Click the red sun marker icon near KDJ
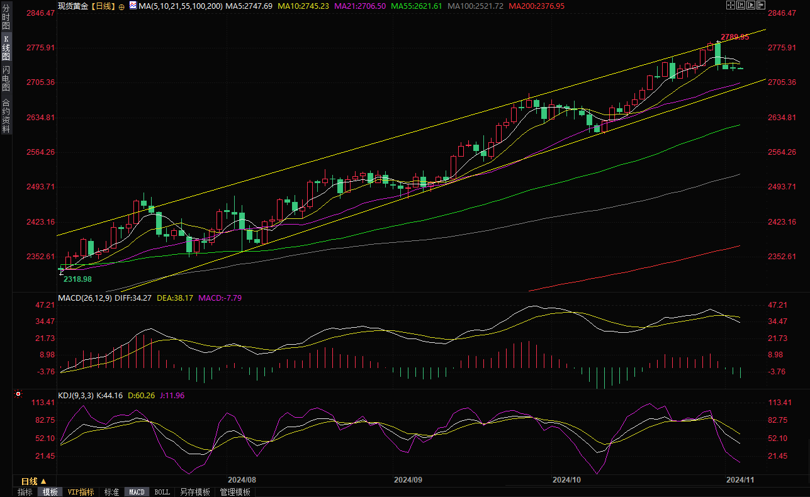 tap(18, 395)
